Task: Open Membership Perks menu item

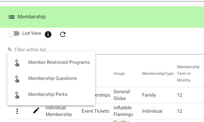Action: click(x=51, y=95)
